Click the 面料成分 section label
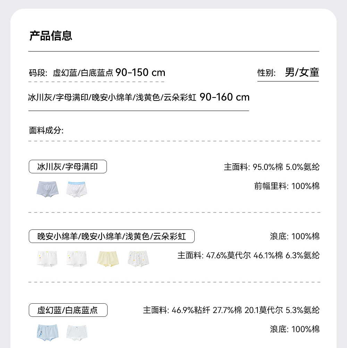The image size is (347, 348). pyautogui.click(x=46, y=131)
